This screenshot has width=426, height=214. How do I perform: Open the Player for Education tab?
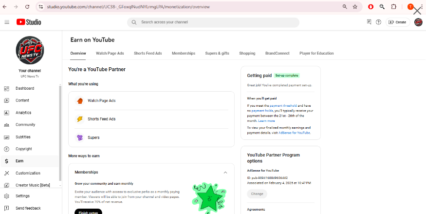click(x=316, y=53)
